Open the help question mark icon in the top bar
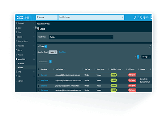 141,17
